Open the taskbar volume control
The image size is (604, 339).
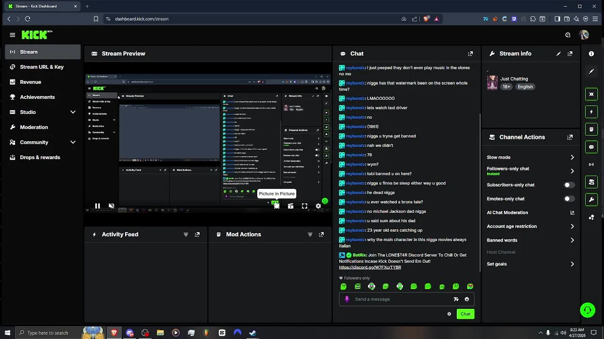563,333
